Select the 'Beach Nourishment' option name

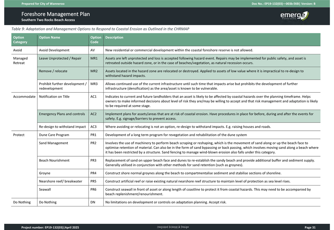coord(54,161)
